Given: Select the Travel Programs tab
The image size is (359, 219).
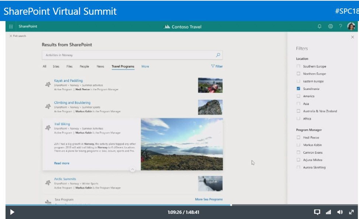Looking at the screenshot, I should 123,66.
